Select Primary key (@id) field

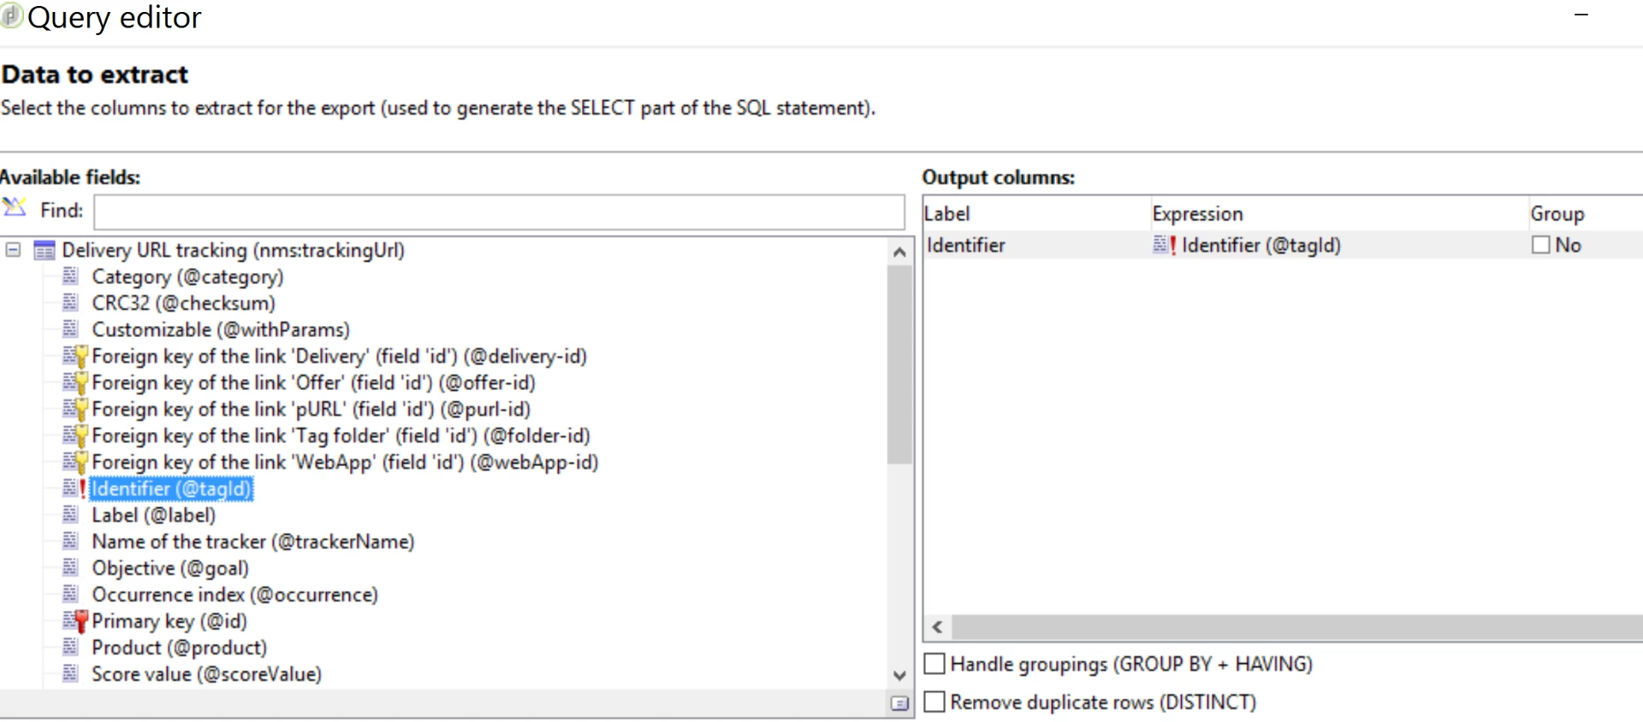[169, 622]
